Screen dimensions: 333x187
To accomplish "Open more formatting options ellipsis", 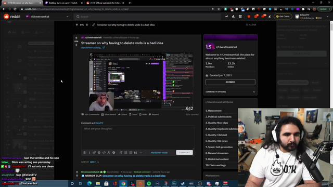I will click(x=141, y=153).
